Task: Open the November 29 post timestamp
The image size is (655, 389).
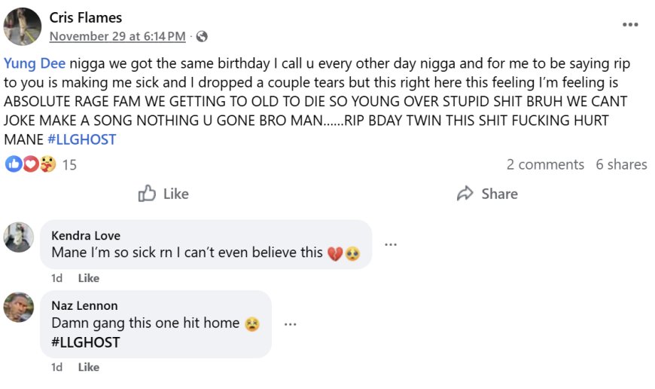Action: 117,35
